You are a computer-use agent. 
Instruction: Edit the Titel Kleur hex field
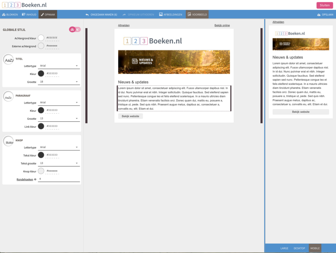click(x=52, y=74)
